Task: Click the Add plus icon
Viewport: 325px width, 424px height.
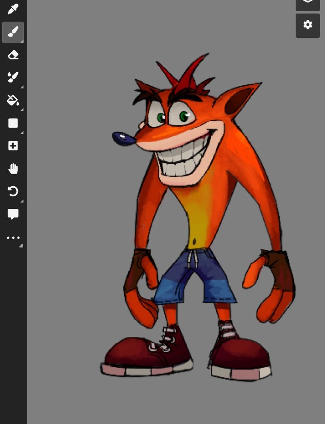Action: [13, 146]
